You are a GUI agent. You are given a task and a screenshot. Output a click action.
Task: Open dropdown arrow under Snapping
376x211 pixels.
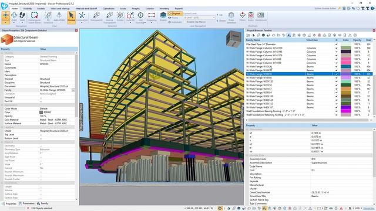(152, 23)
